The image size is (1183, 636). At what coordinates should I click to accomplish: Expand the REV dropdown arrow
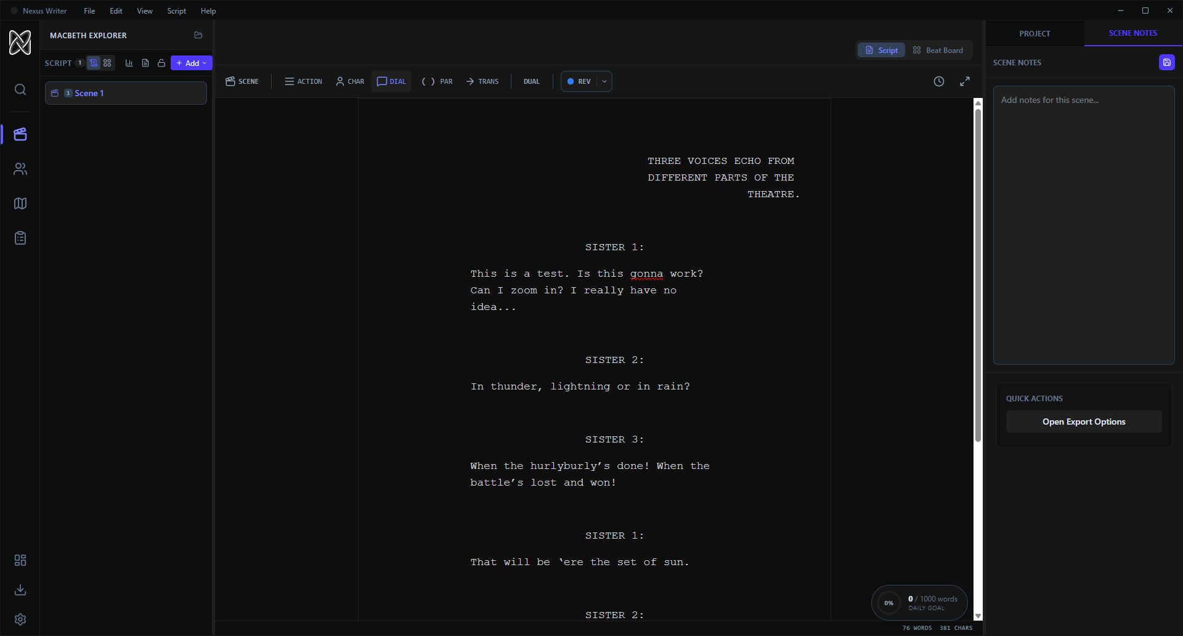pyautogui.click(x=604, y=81)
